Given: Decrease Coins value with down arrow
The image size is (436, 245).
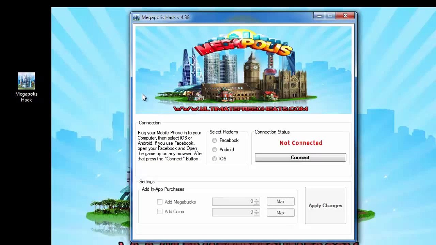Looking at the screenshot, I should point(256,214).
